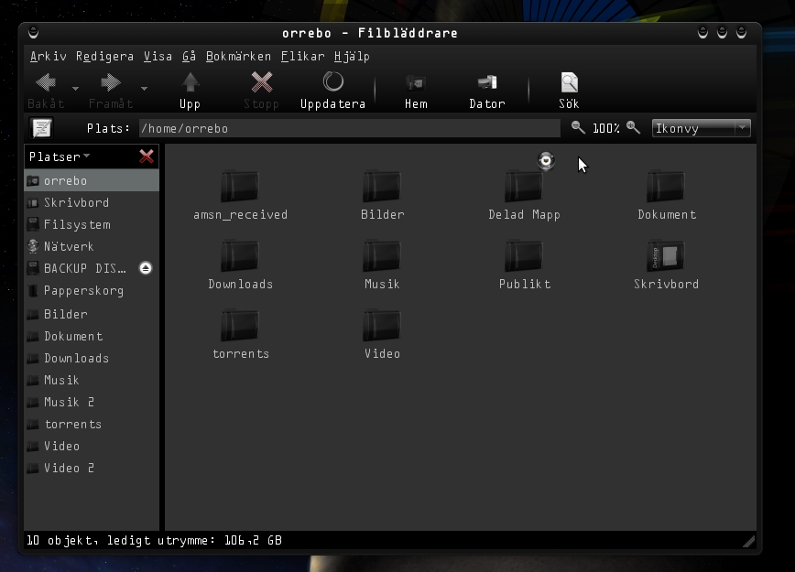Viewport: 795px width, 572px height.
Task: Select torrents bookmark in sidebar
Action: [x=92, y=424]
